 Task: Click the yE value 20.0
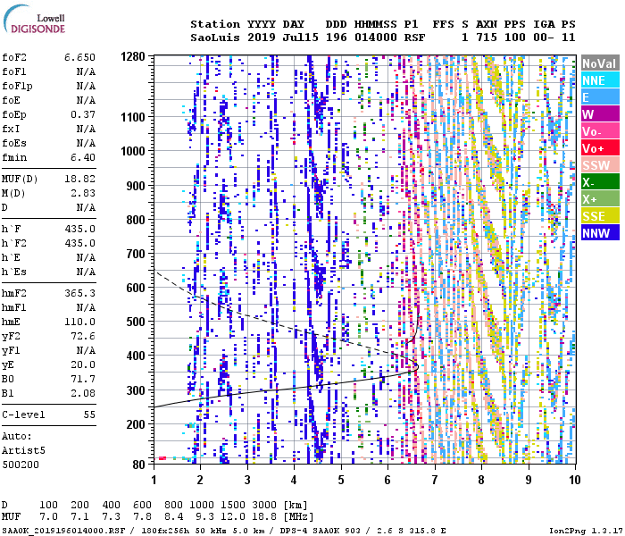click(x=83, y=364)
